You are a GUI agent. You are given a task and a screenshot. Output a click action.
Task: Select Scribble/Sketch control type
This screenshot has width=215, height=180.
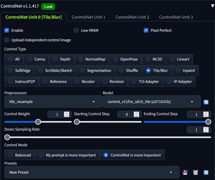55,70
